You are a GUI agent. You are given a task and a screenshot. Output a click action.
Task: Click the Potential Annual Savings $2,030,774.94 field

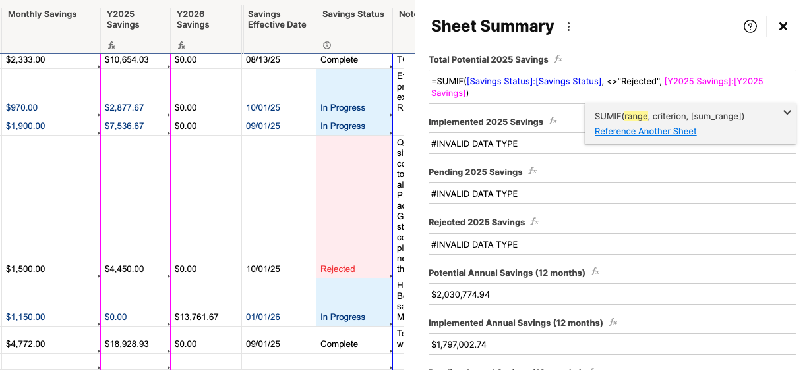pos(612,294)
